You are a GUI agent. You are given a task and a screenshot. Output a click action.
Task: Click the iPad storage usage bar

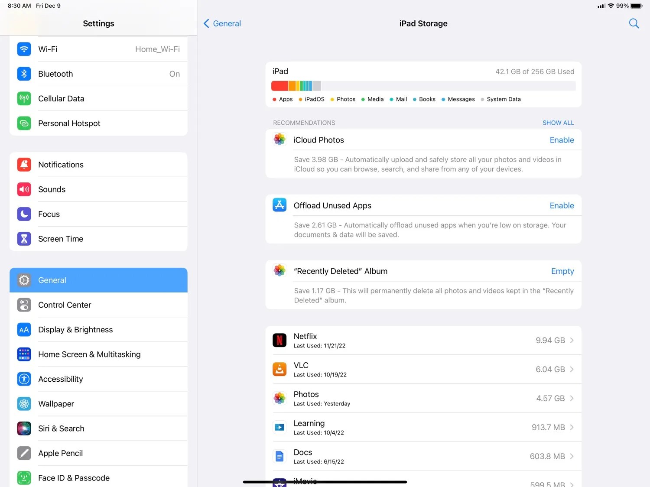[423, 86]
